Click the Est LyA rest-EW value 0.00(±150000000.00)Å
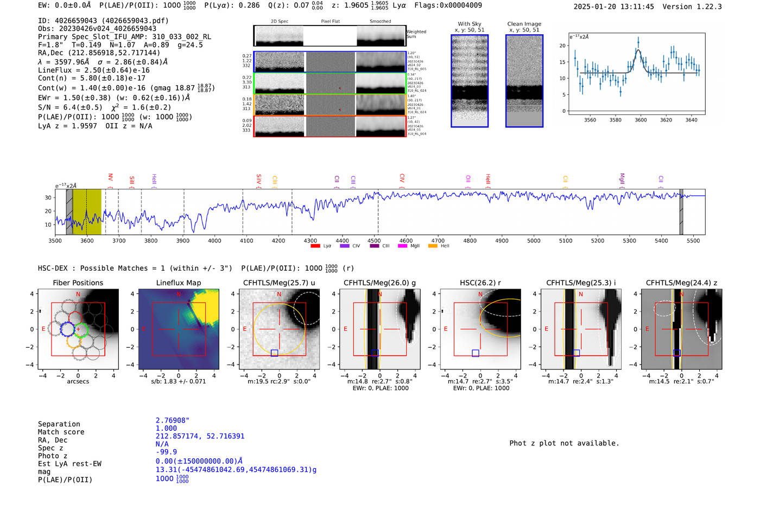Image resolution: width=760 pixels, height=517 pixels. tap(199, 461)
